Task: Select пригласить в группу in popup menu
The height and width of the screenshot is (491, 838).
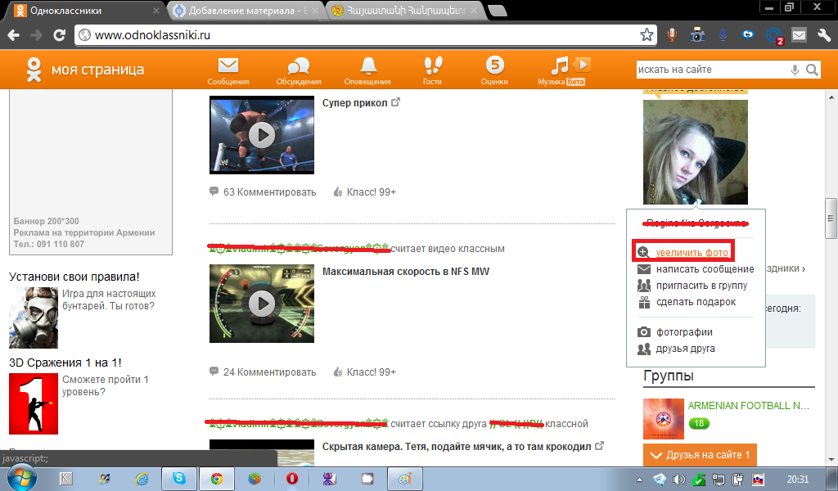Action: 701,286
